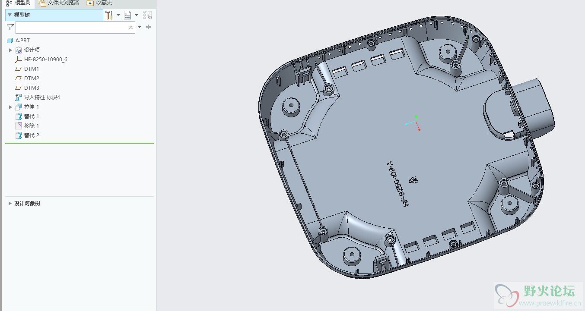Toggle the tree visibility filter icon
This screenshot has height=311, width=585.
(x=148, y=15)
